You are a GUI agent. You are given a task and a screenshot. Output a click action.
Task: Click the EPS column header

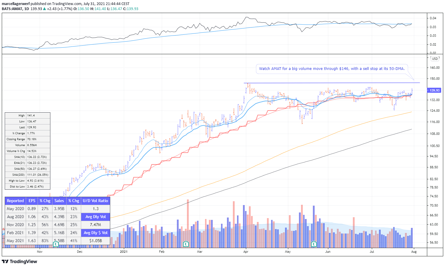point(32,201)
